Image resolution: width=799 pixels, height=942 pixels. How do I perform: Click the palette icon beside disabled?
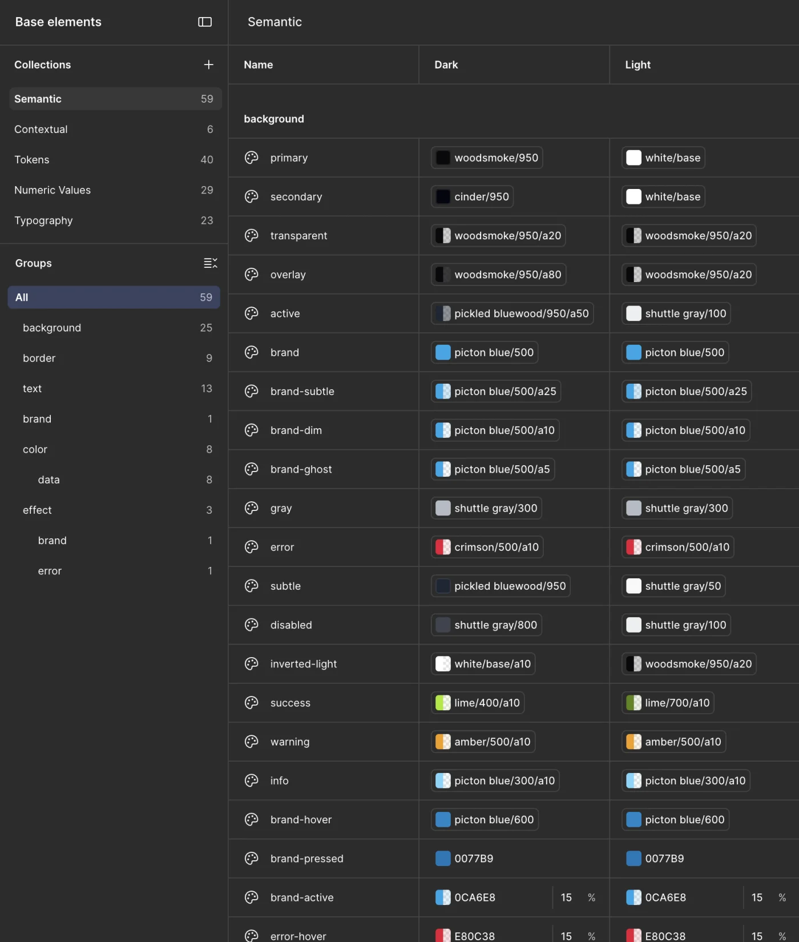(x=252, y=625)
